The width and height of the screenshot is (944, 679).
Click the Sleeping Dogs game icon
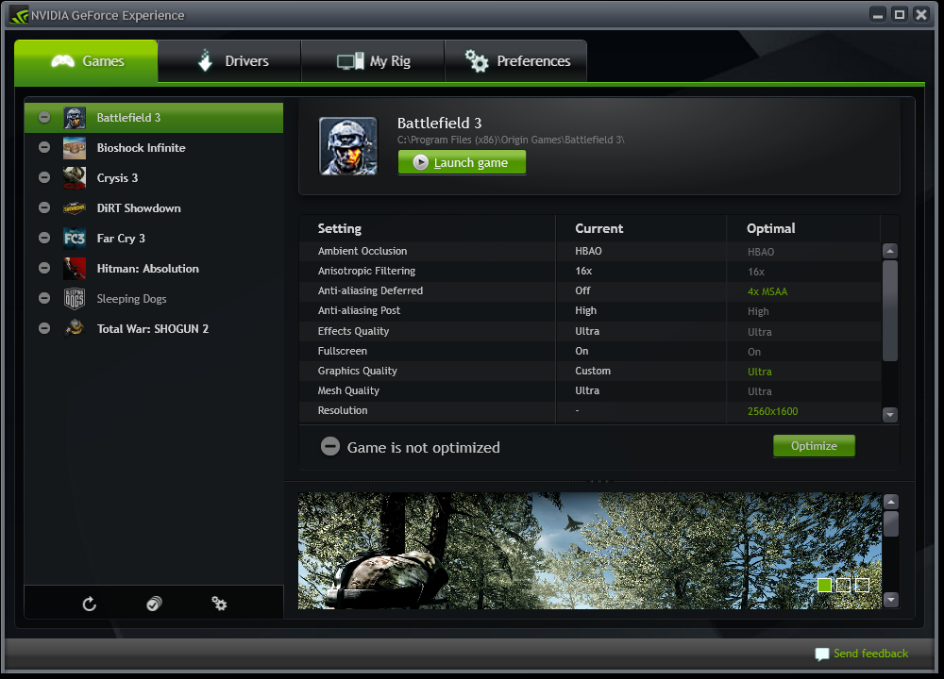point(75,299)
